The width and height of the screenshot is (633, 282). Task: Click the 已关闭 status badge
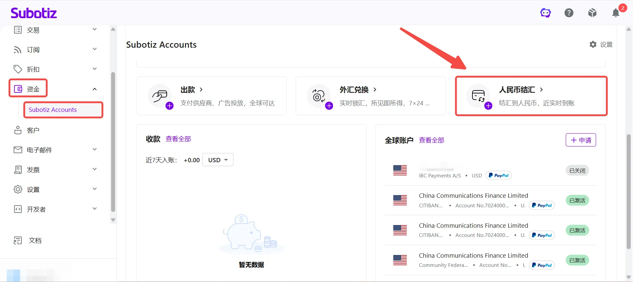[577, 170]
